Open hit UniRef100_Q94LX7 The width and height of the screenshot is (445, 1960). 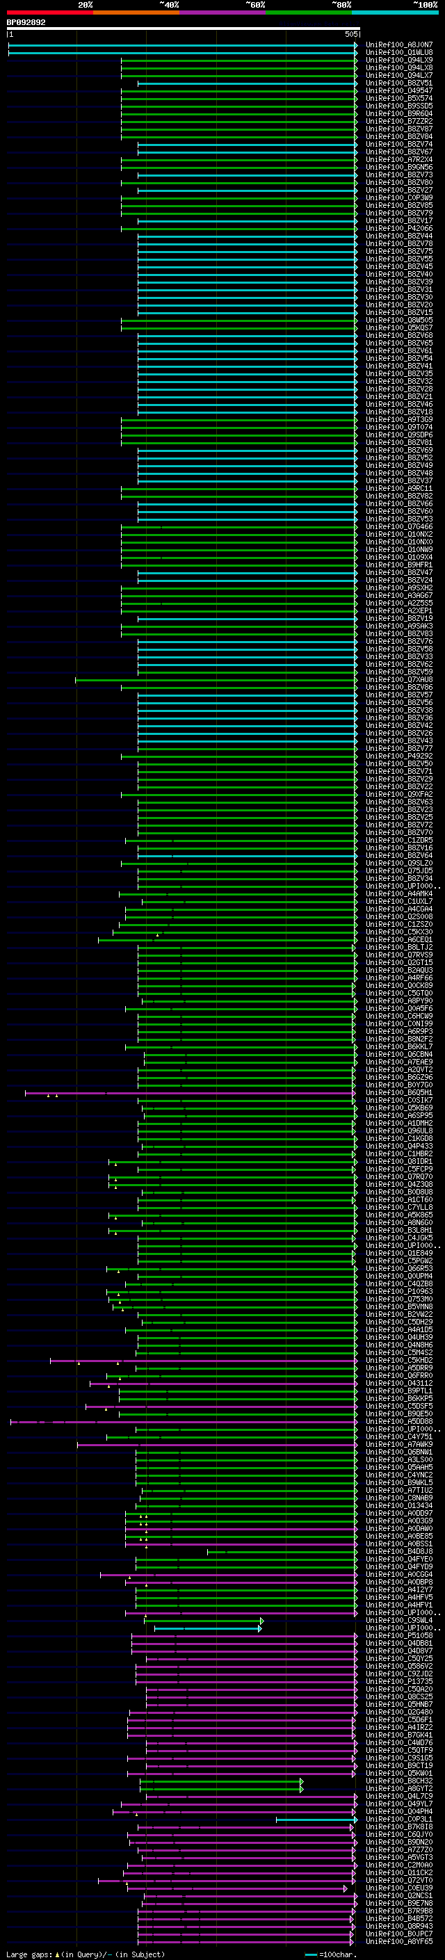399,75
